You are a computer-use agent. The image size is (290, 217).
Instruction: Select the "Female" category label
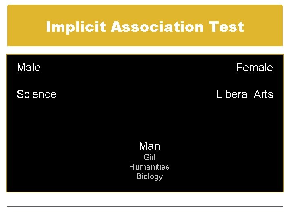tap(254, 68)
